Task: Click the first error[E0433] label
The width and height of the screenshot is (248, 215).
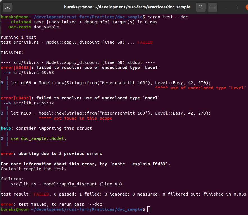Action: (16, 68)
